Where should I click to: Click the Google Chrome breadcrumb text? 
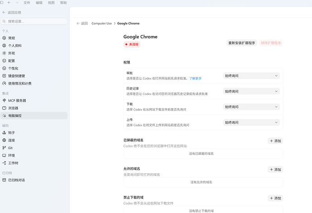(x=128, y=23)
